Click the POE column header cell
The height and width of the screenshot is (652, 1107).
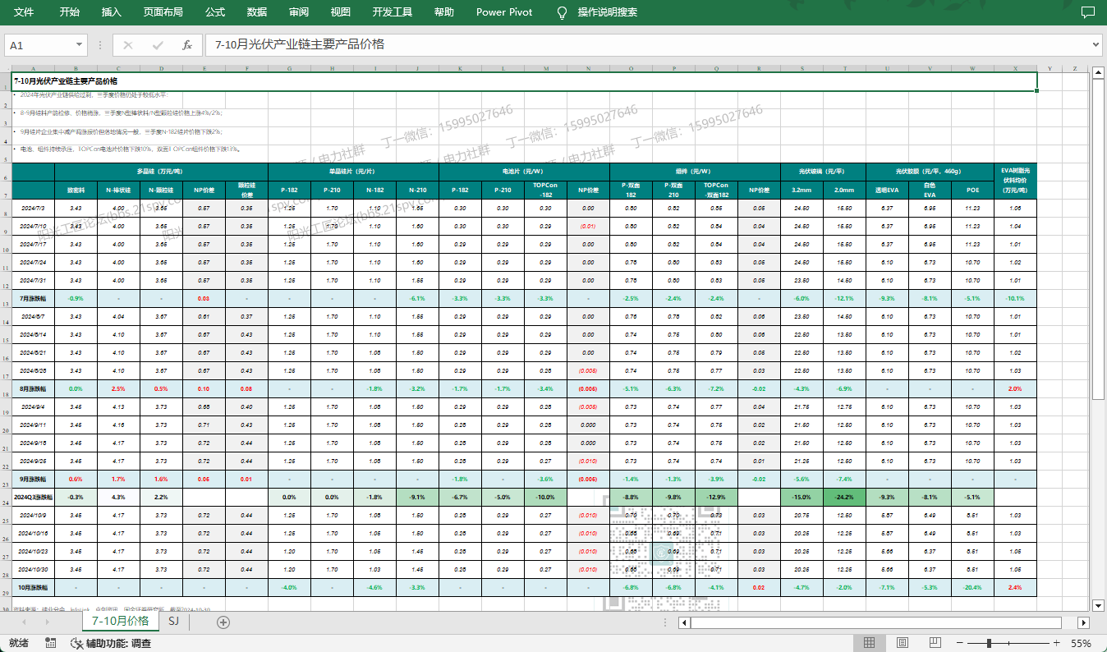[972, 191]
